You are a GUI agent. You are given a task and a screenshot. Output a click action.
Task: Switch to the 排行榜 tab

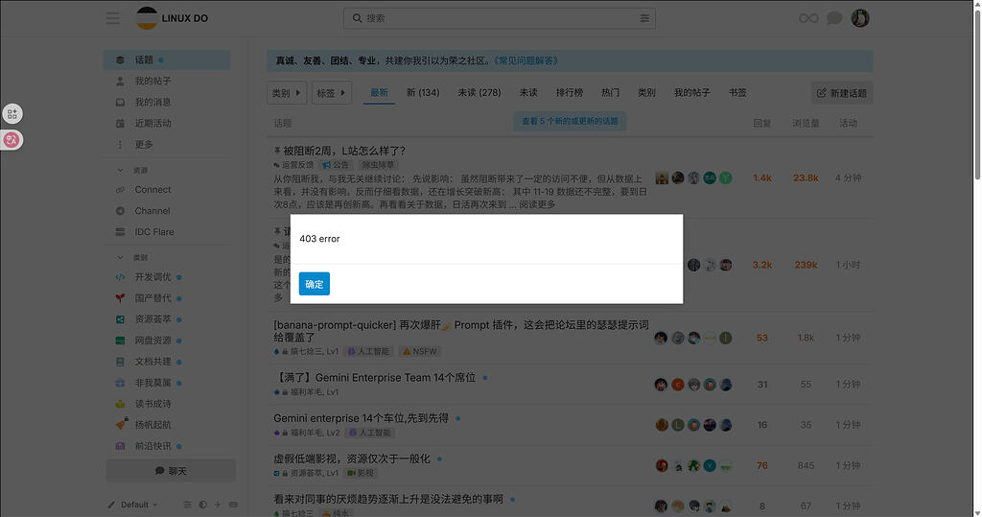pyautogui.click(x=570, y=93)
